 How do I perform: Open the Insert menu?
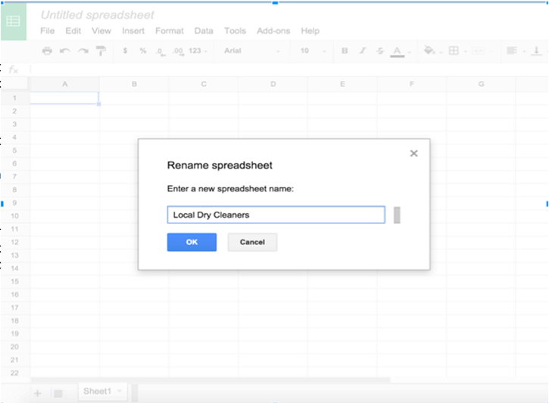[133, 31]
